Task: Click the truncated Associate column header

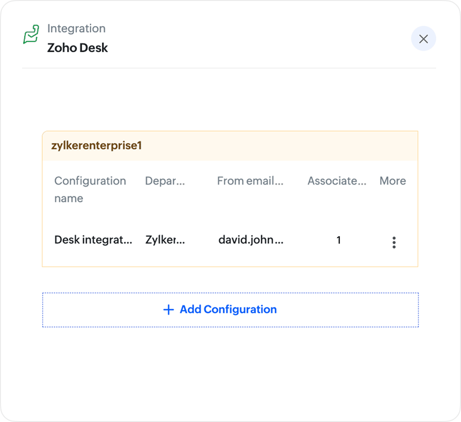Action: (337, 181)
